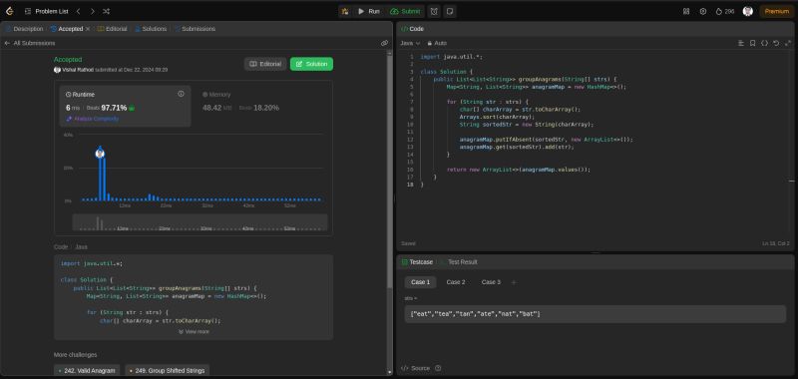Add a new test case plus icon

click(514, 282)
